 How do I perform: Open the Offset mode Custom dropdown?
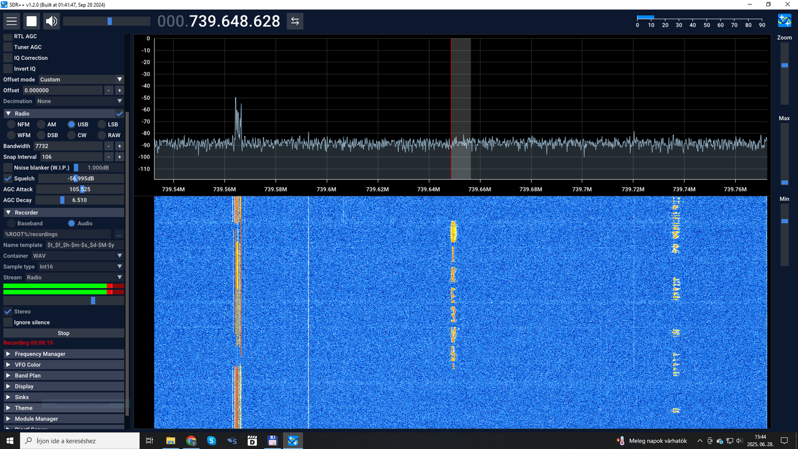pyautogui.click(x=81, y=79)
